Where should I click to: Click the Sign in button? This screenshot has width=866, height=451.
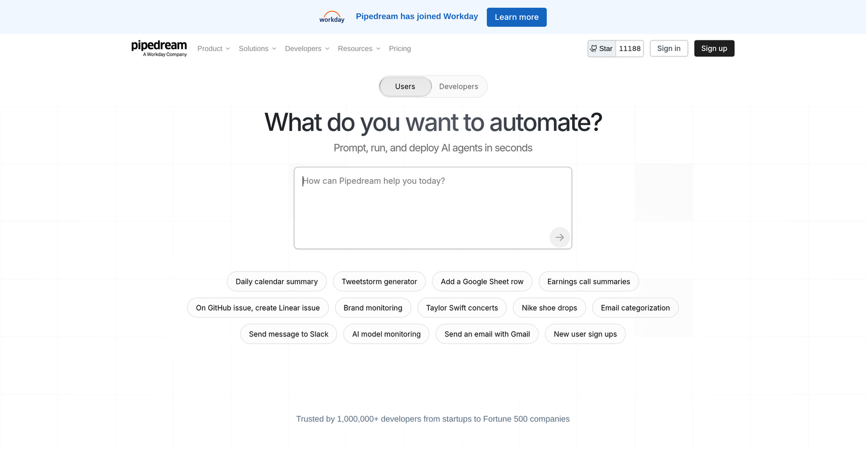click(x=668, y=48)
